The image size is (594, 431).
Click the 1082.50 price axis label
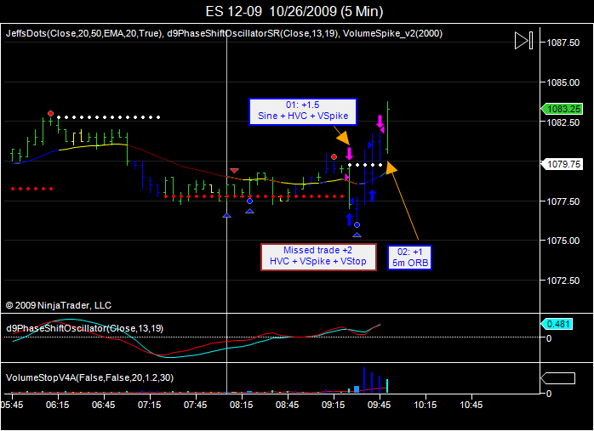coord(563,122)
